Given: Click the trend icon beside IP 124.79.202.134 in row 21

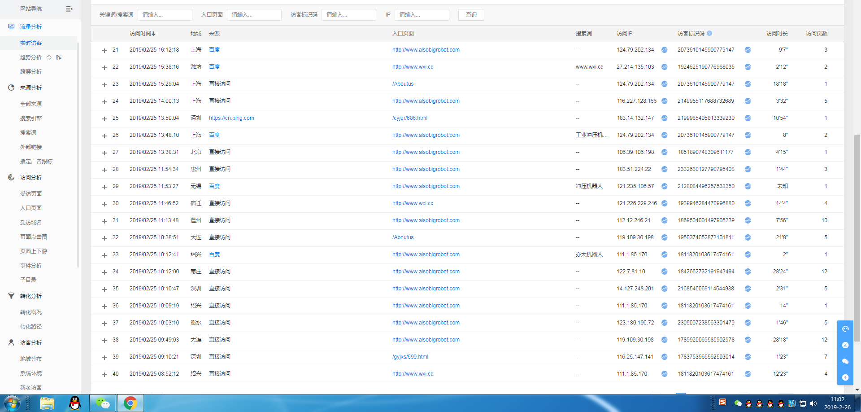Looking at the screenshot, I should pyautogui.click(x=664, y=50).
